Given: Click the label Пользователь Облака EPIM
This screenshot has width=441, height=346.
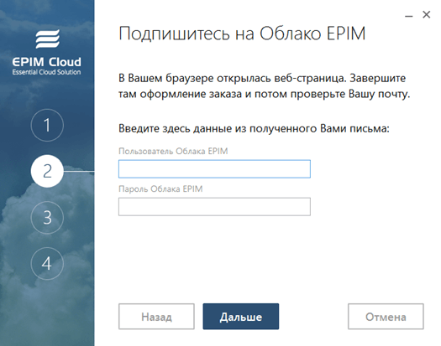Looking at the screenshot, I should (x=173, y=152).
